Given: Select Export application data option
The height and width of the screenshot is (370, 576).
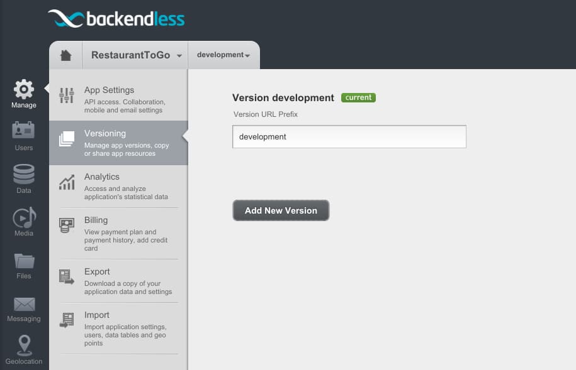Looking at the screenshot, I should [118, 281].
